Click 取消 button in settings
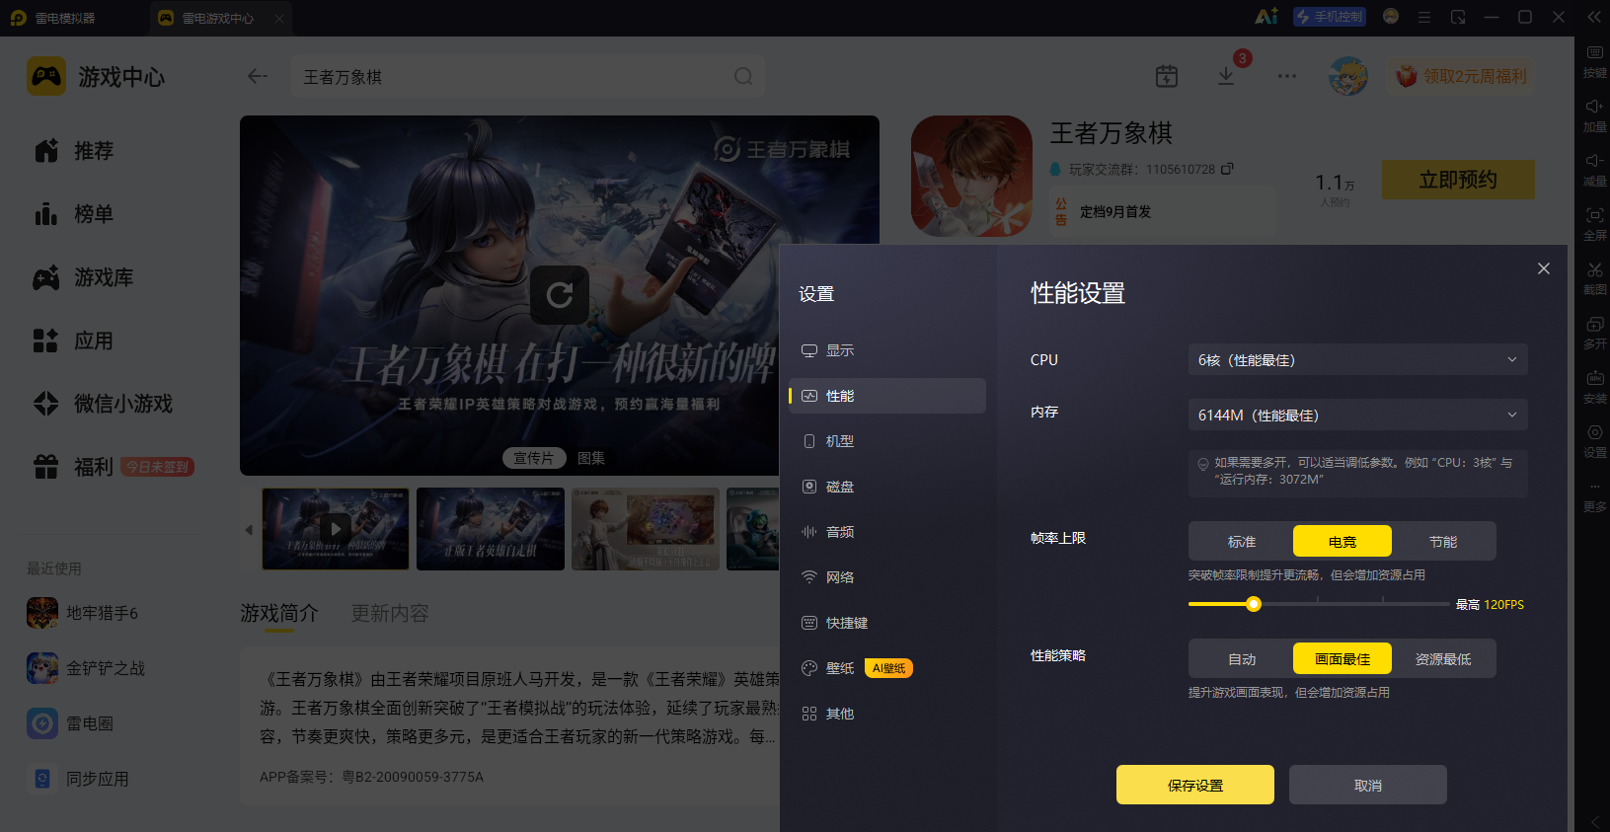The width and height of the screenshot is (1610, 832). coord(1368,785)
